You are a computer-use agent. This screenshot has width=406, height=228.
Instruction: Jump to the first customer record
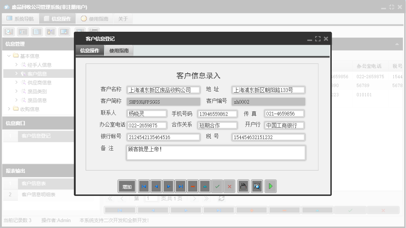point(144,186)
